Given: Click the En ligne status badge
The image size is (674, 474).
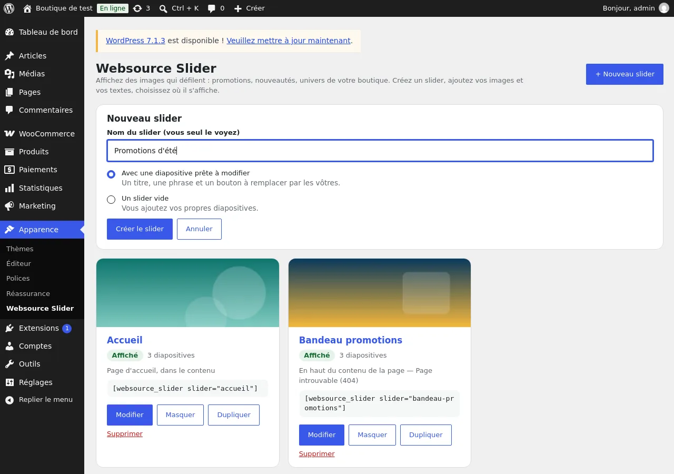Looking at the screenshot, I should [113, 8].
